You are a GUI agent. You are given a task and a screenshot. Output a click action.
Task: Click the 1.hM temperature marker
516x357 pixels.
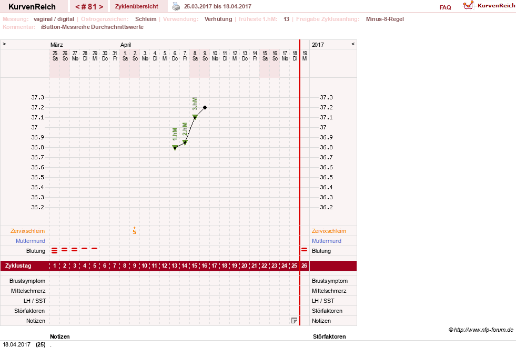click(x=175, y=147)
